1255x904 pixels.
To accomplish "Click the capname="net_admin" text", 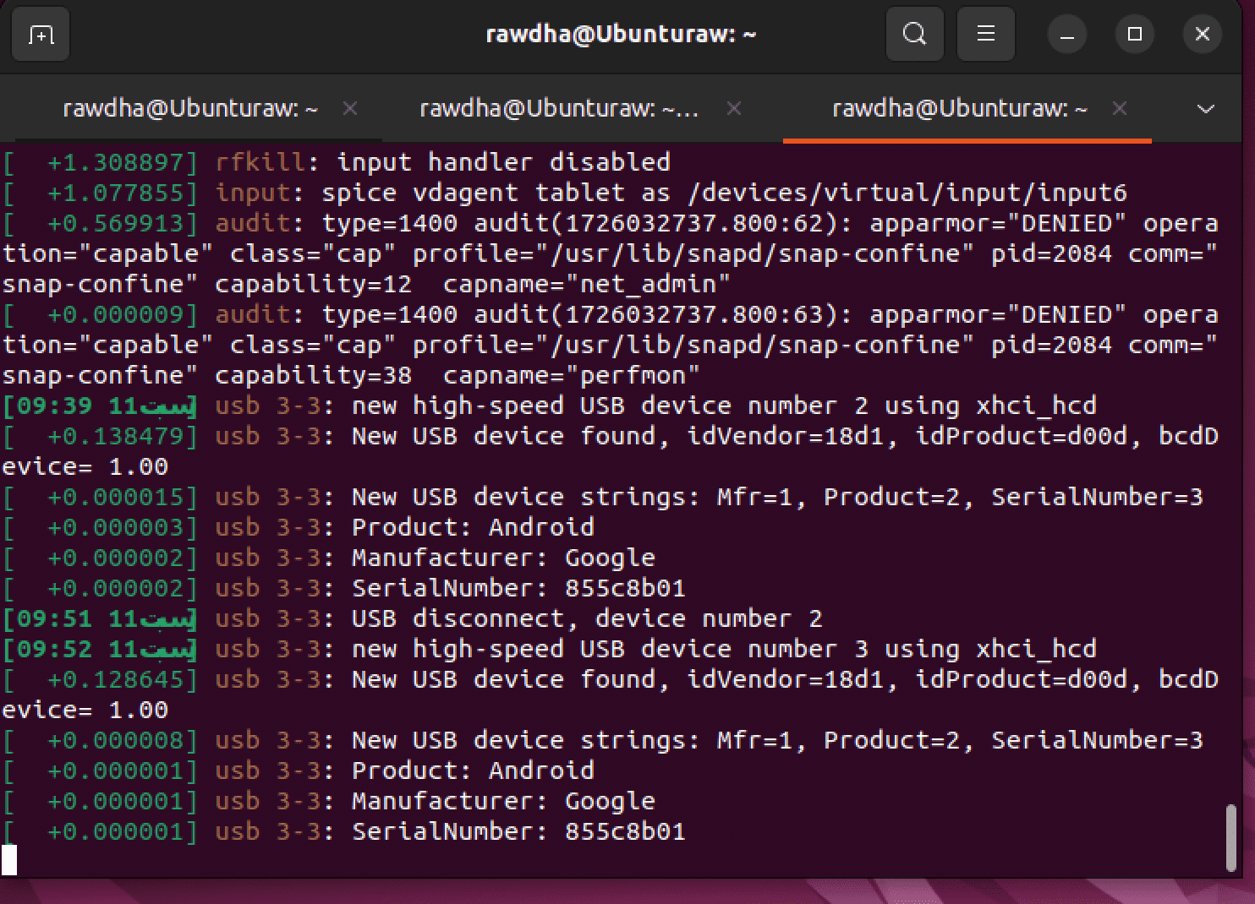I will coord(586,284).
